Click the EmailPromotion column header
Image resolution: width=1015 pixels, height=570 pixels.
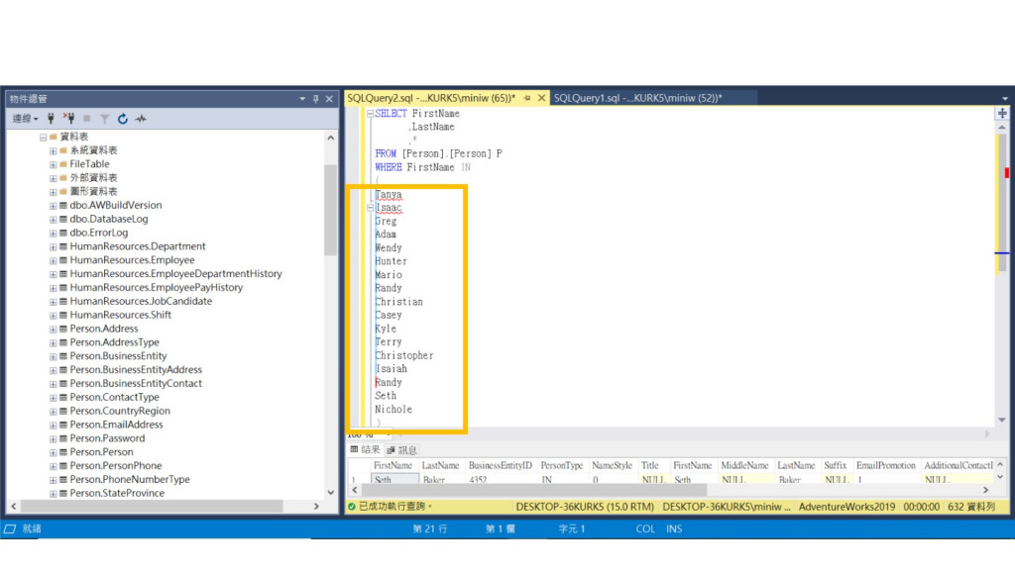(886, 465)
